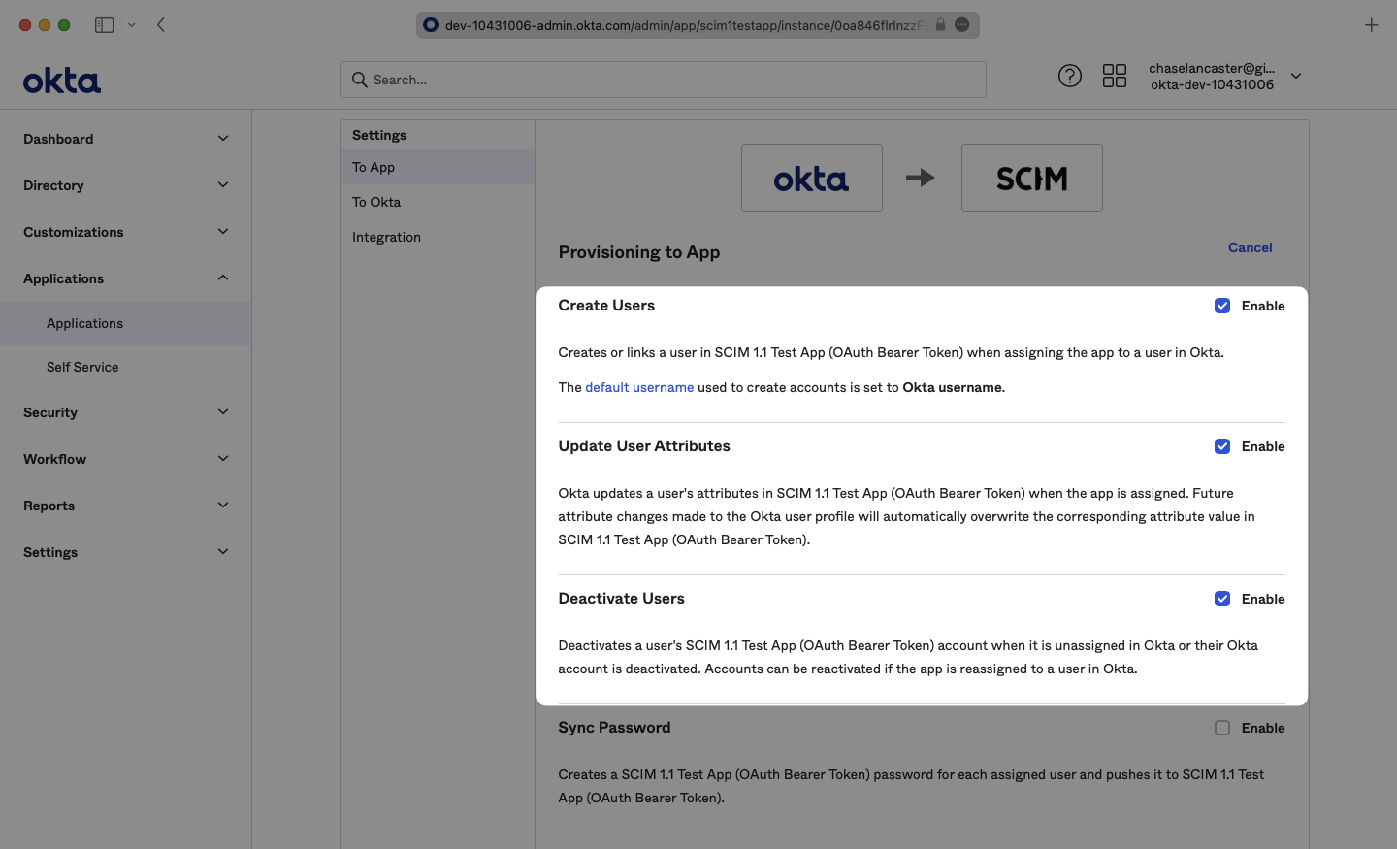The height and width of the screenshot is (849, 1397).
Task: Click the search magnifier icon
Action: point(359,80)
